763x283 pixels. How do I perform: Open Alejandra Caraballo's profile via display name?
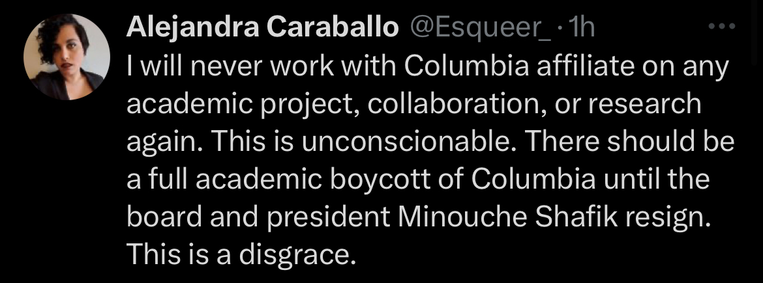click(262, 29)
